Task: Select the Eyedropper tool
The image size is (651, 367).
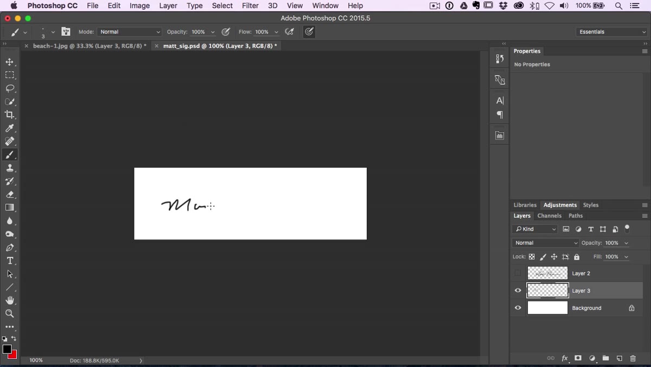Action: click(10, 128)
